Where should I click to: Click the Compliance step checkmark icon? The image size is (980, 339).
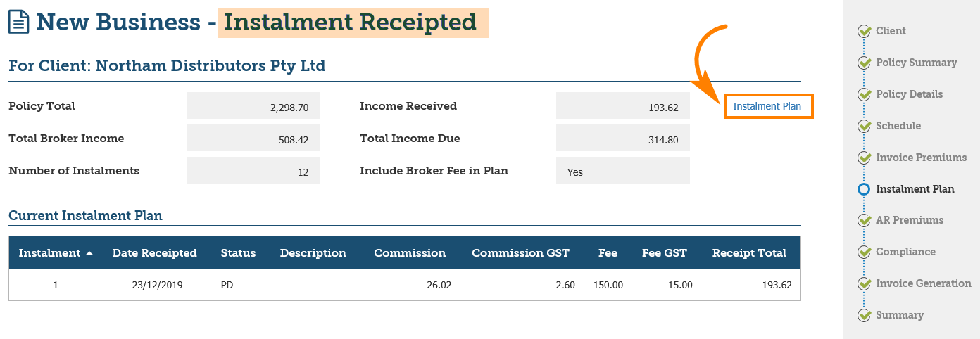(864, 252)
